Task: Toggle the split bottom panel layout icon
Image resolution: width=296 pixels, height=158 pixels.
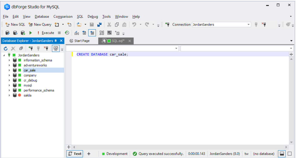Action: click(282, 154)
